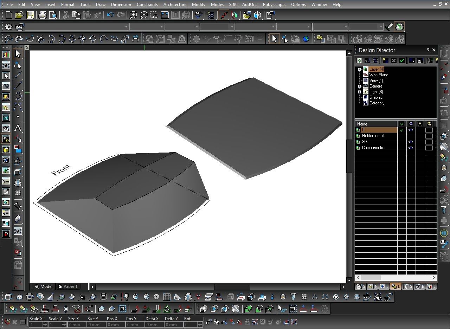Click the Undo arrow icon

110,15
